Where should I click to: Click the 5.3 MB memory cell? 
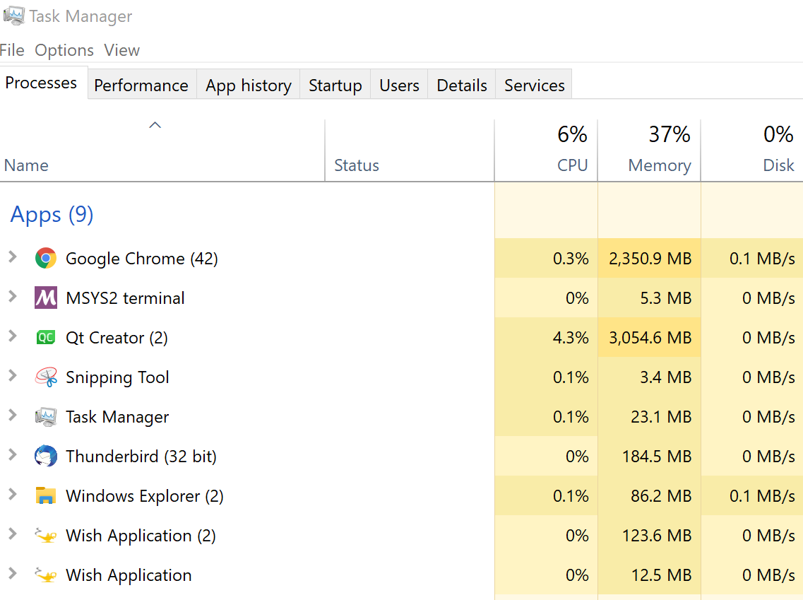(649, 298)
